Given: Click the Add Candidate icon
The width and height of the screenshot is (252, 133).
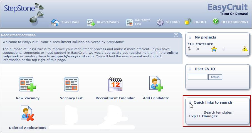Looking at the screenshot, I should (x=156, y=84).
